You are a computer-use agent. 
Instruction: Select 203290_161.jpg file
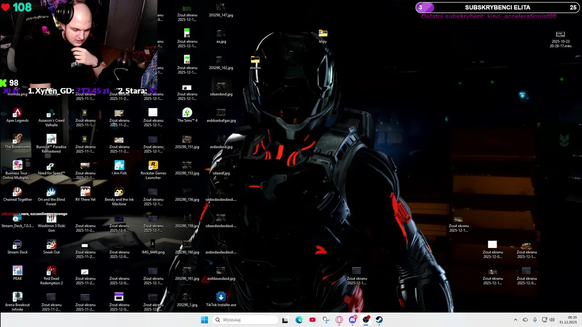[187, 273]
